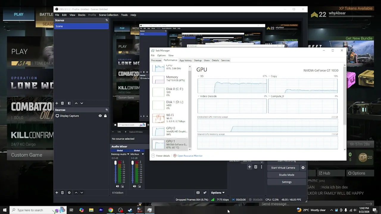Expand Compute_0 graph selector
The height and width of the screenshot is (214, 381).
pos(269,96)
